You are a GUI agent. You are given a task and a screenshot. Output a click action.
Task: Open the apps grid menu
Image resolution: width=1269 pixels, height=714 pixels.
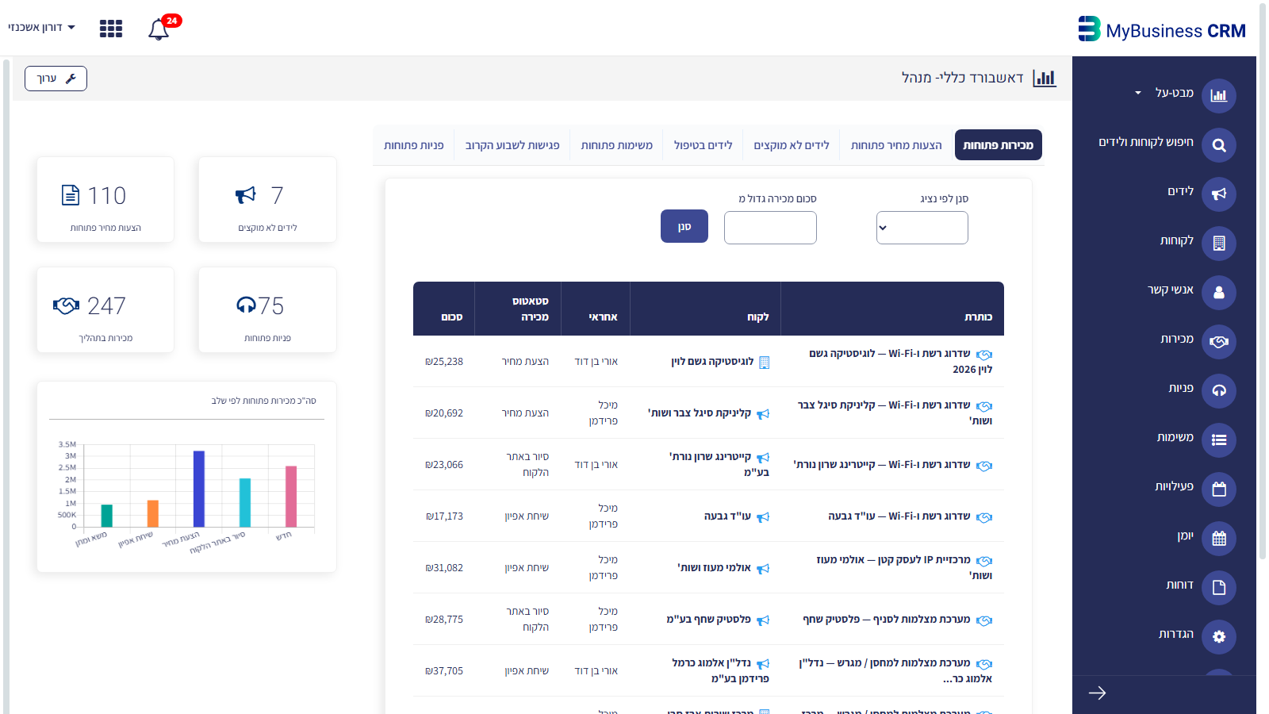[111, 29]
